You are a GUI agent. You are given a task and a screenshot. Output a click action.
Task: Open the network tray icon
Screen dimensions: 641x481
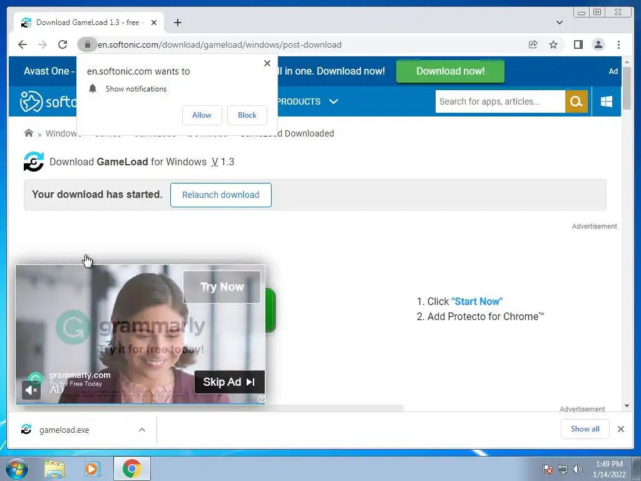[563, 469]
